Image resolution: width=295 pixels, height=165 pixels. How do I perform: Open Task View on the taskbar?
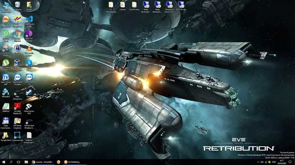click(x=18, y=162)
